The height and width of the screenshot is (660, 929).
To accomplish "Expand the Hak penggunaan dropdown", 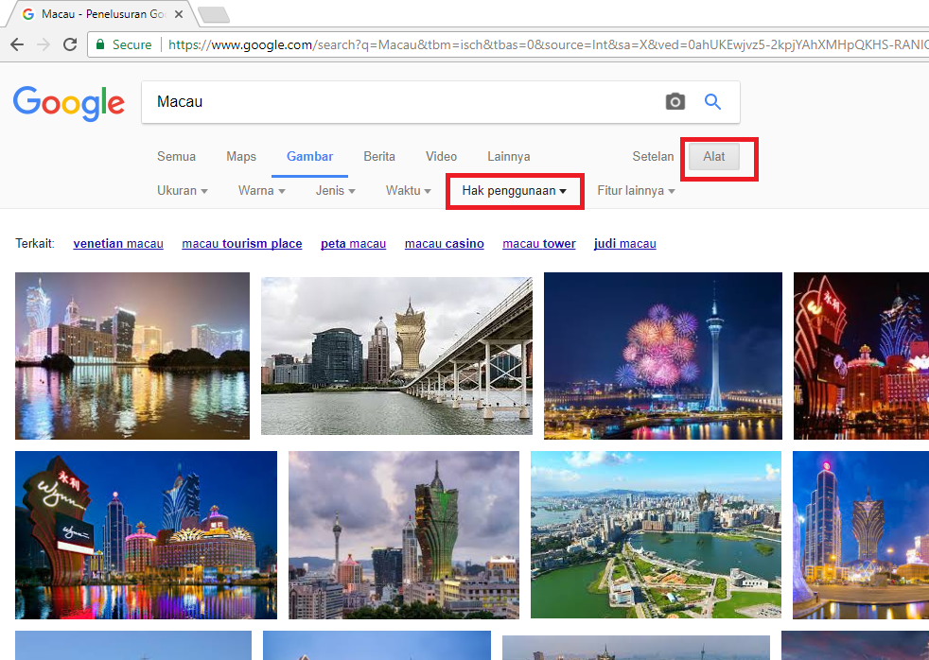I will click(514, 190).
